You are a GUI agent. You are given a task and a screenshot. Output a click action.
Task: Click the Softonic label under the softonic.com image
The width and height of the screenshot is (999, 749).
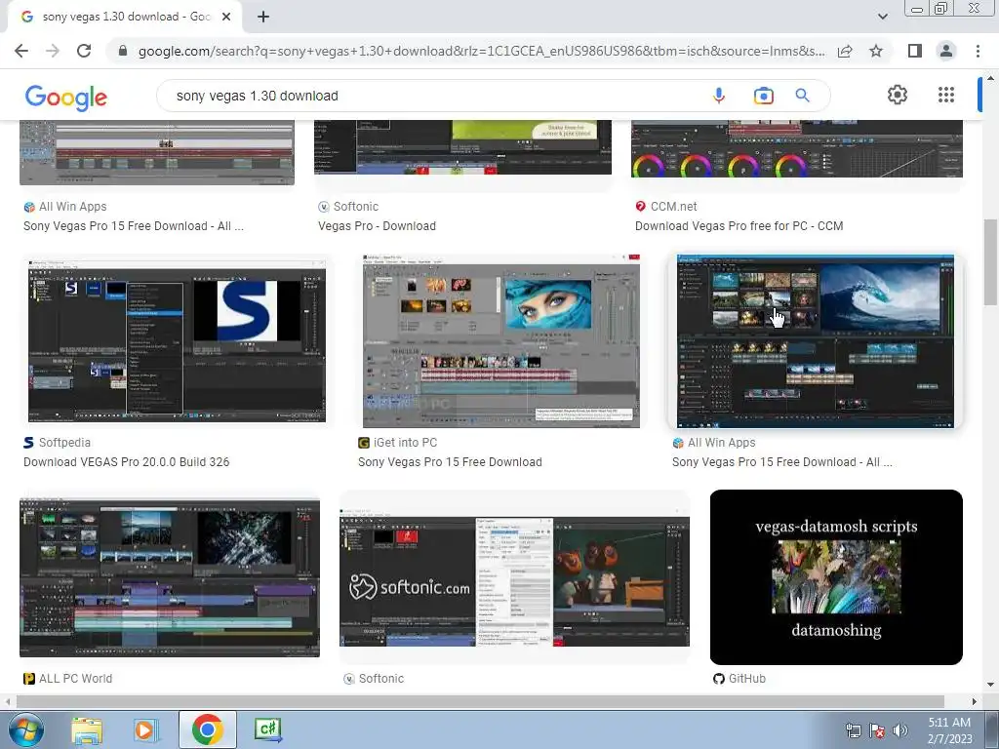tap(381, 679)
